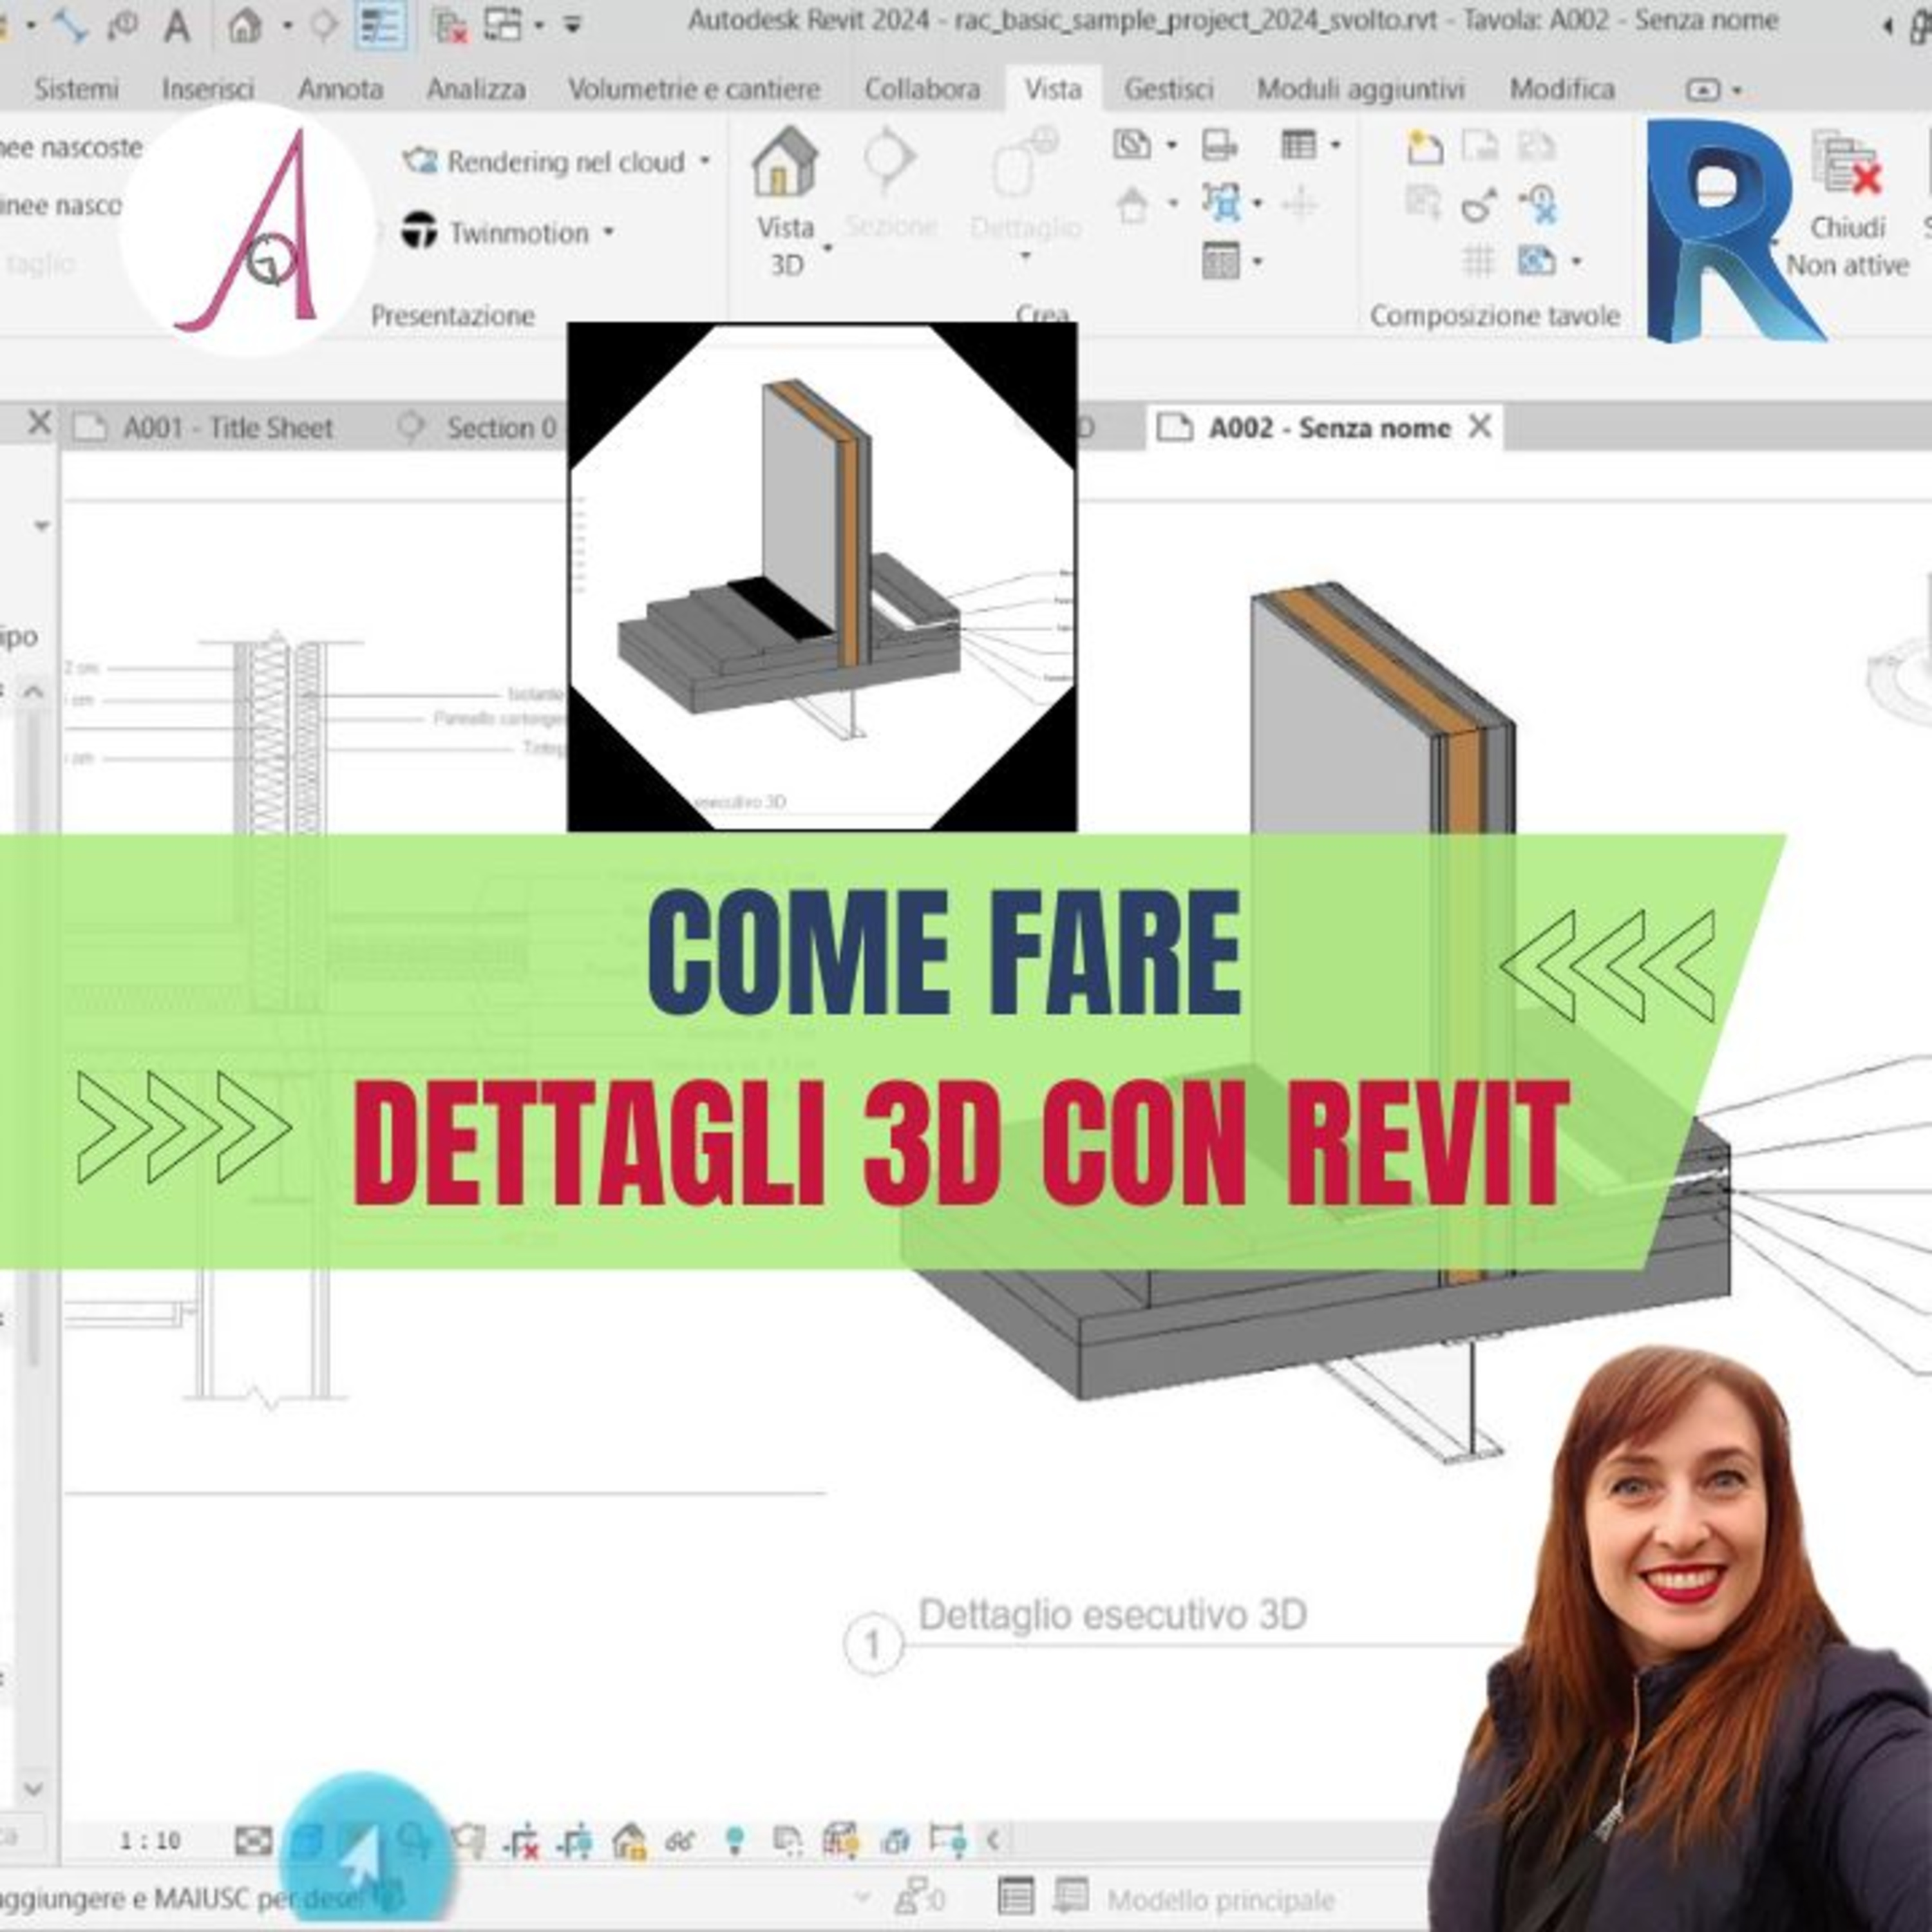The width and height of the screenshot is (1932, 1932).
Task: Expand the Rendering nel cloud dropdown arrow
Action: [x=705, y=161]
